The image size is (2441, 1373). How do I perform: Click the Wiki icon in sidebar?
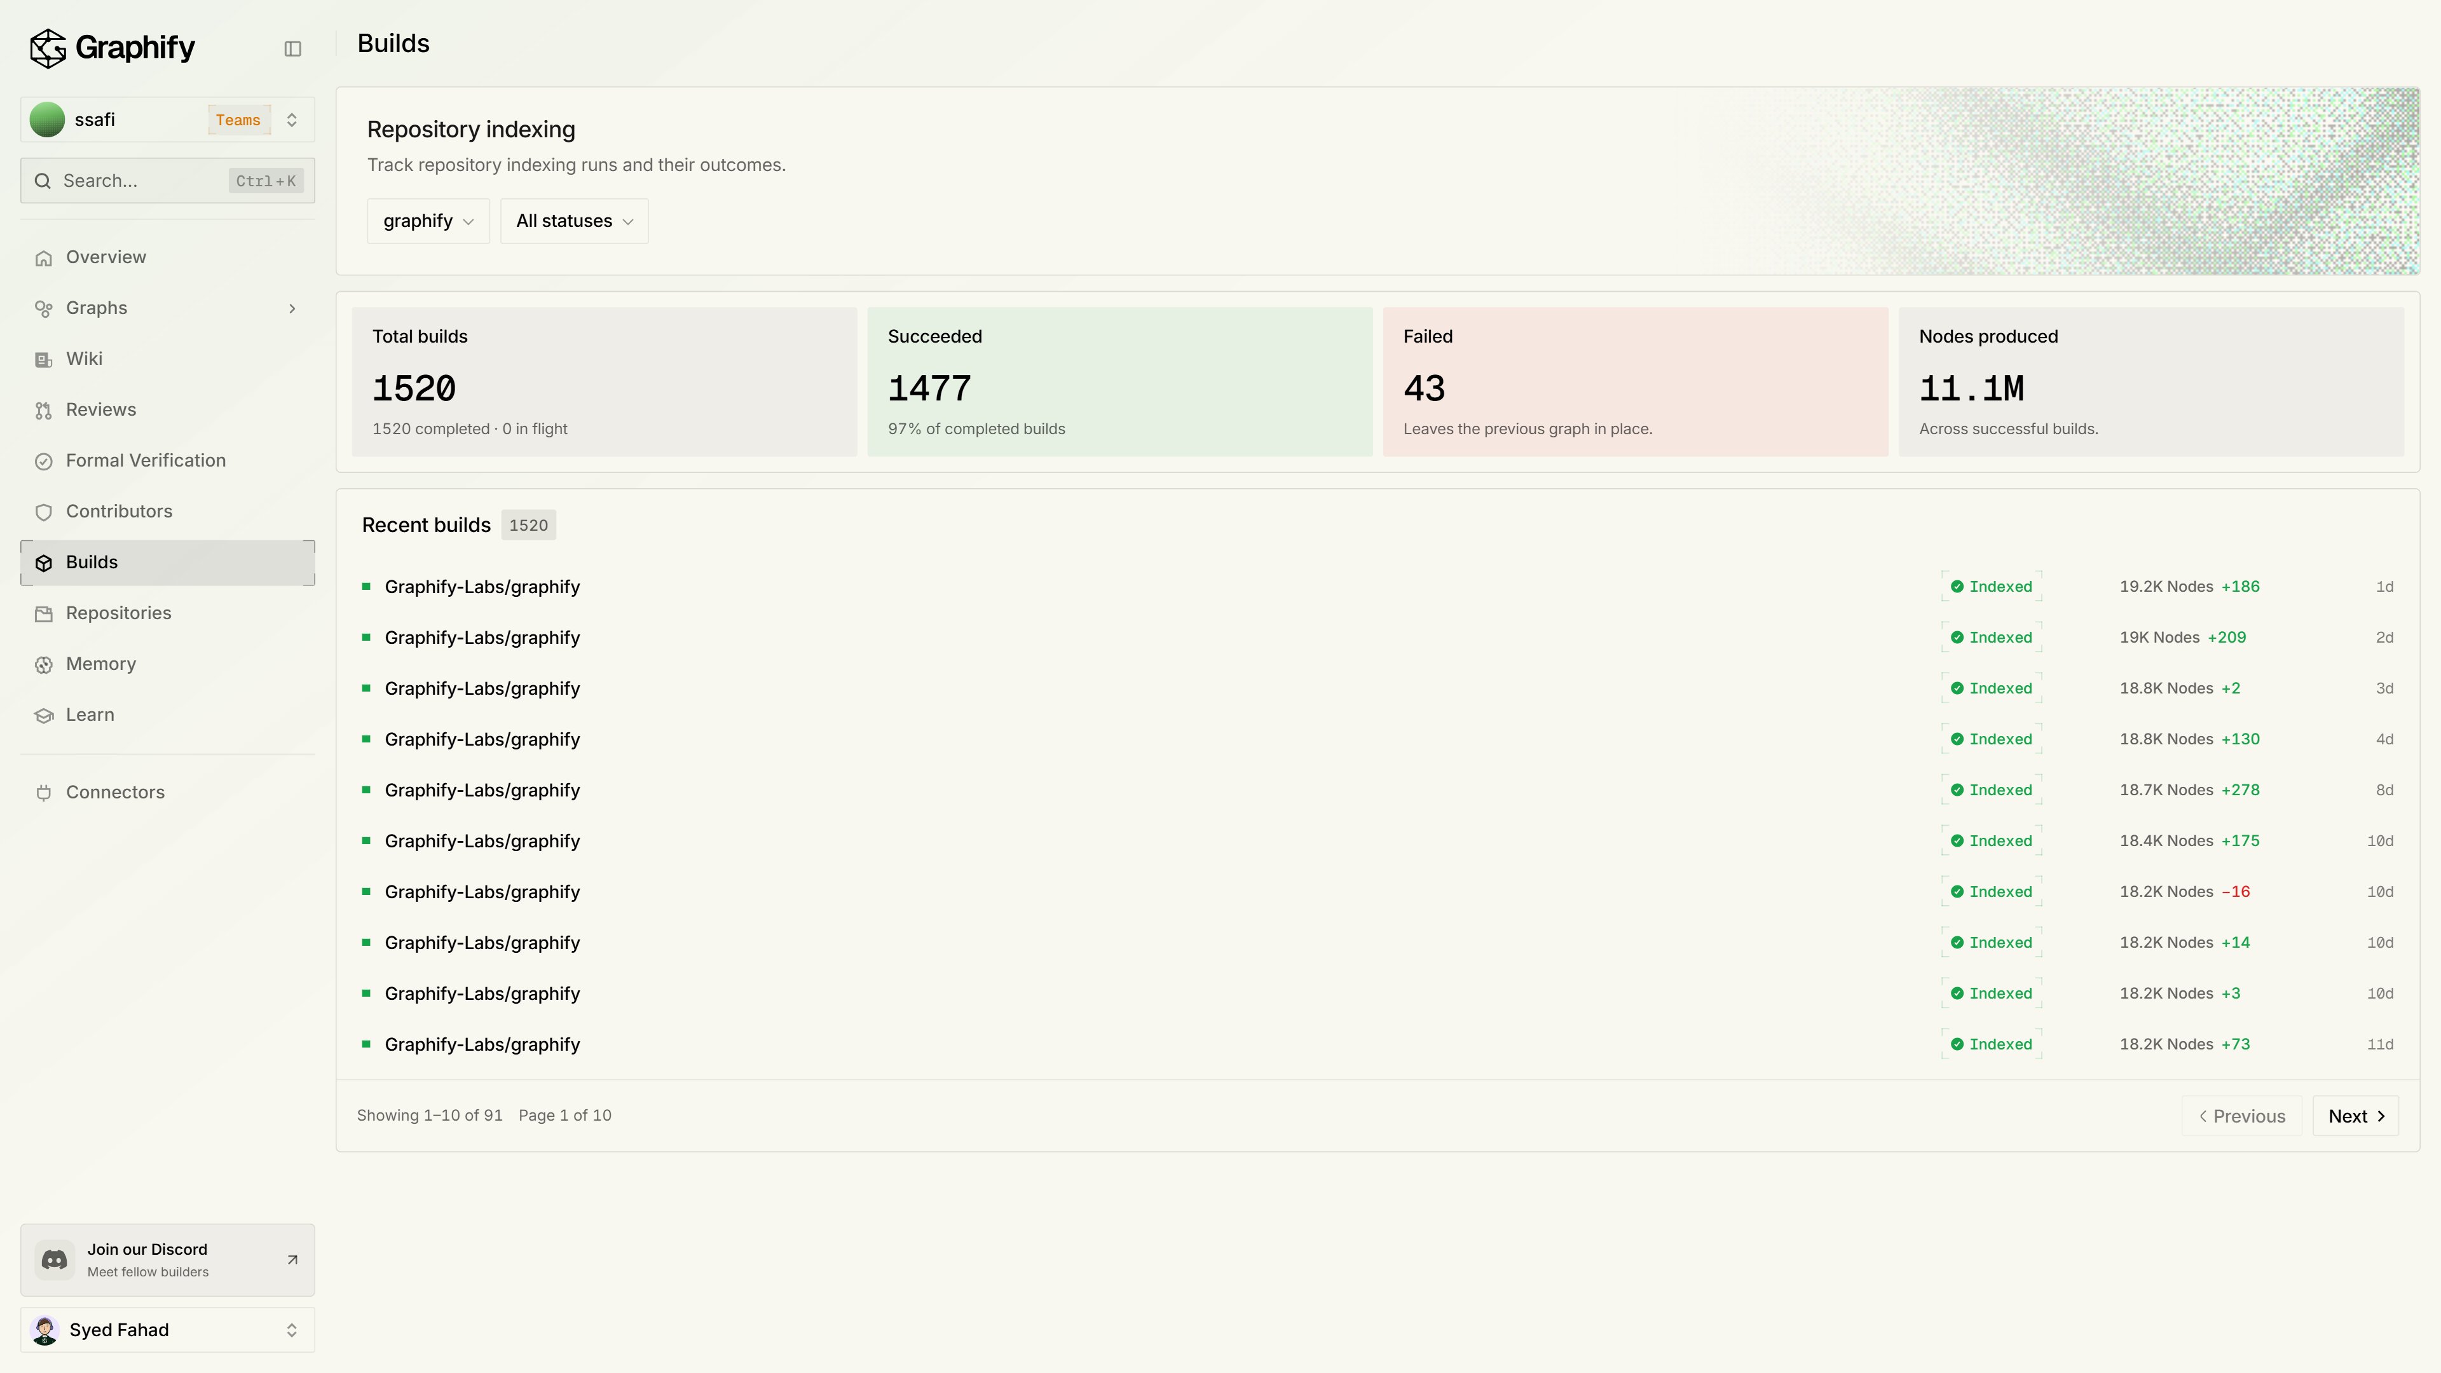point(44,359)
